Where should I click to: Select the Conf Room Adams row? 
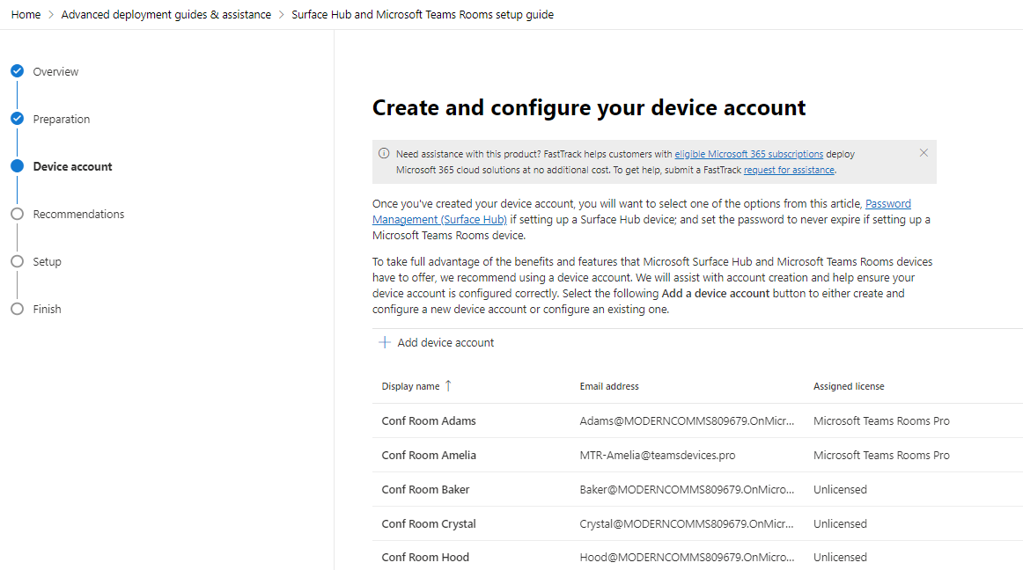click(429, 420)
